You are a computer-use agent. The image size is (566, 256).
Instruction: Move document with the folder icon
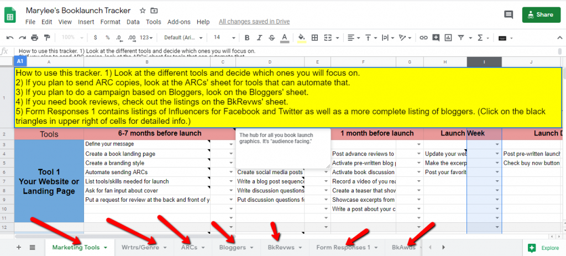(x=154, y=11)
